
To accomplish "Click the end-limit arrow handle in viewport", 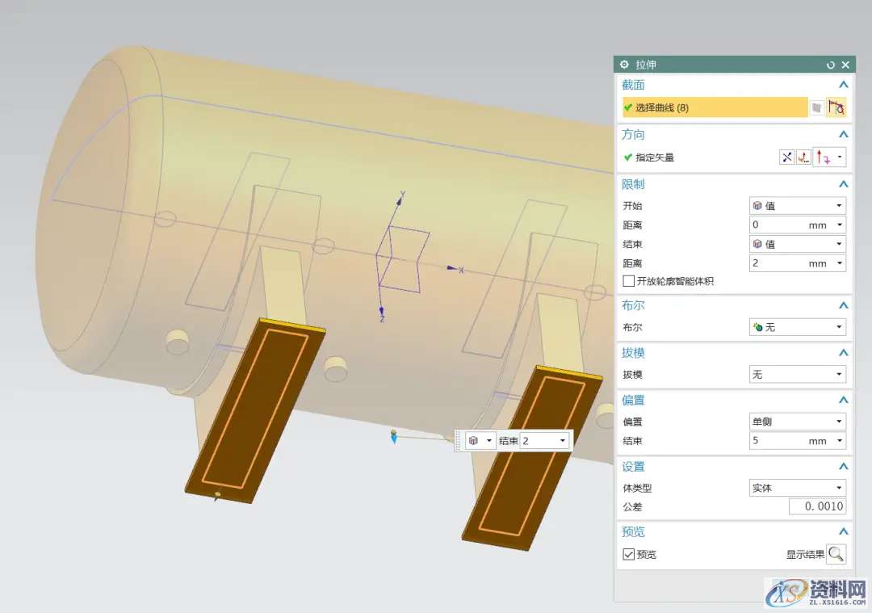I will (393, 437).
